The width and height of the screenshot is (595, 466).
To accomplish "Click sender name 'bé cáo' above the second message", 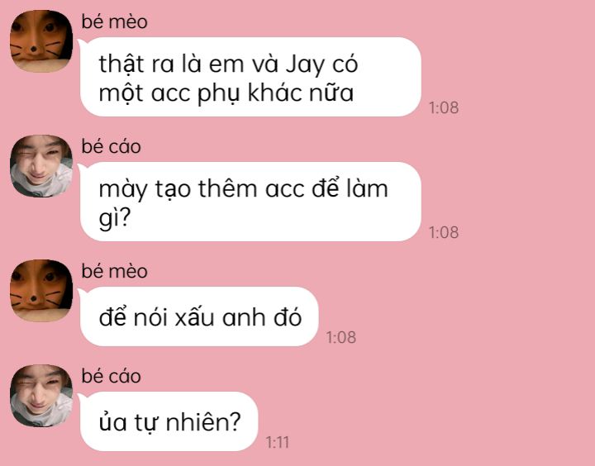I will (112, 146).
